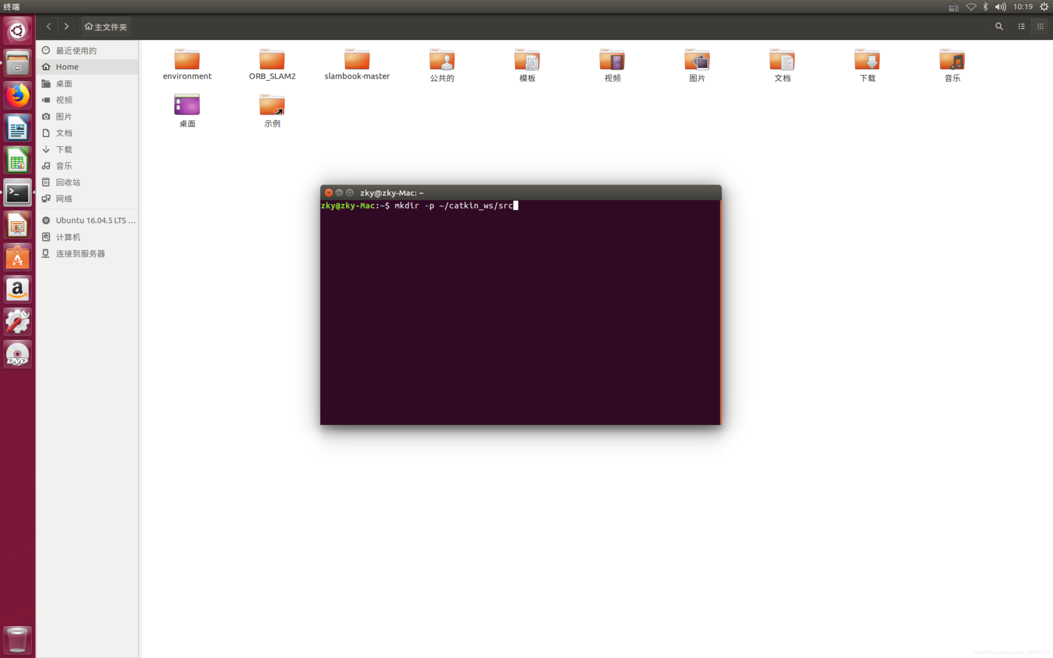This screenshot has height=658, width=1053.
Task: Open the Bluetooth indicator menu
Action: click(x=986, y=7)
